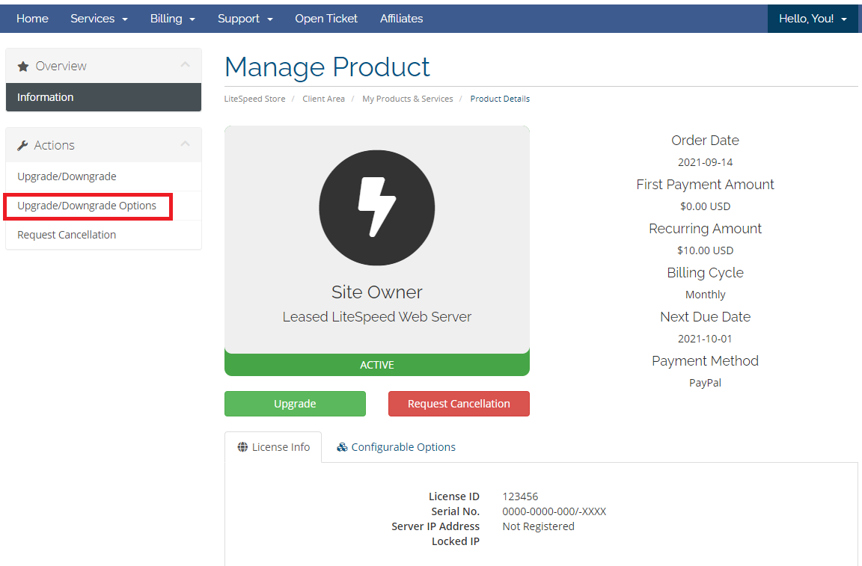This screenshot has height=566, width=862.
Task: Click the Recurring Amount label
Action: click(706, 229)
